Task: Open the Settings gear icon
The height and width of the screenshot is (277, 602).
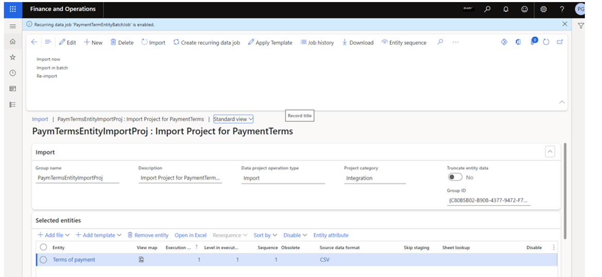Action: (543, 9)
